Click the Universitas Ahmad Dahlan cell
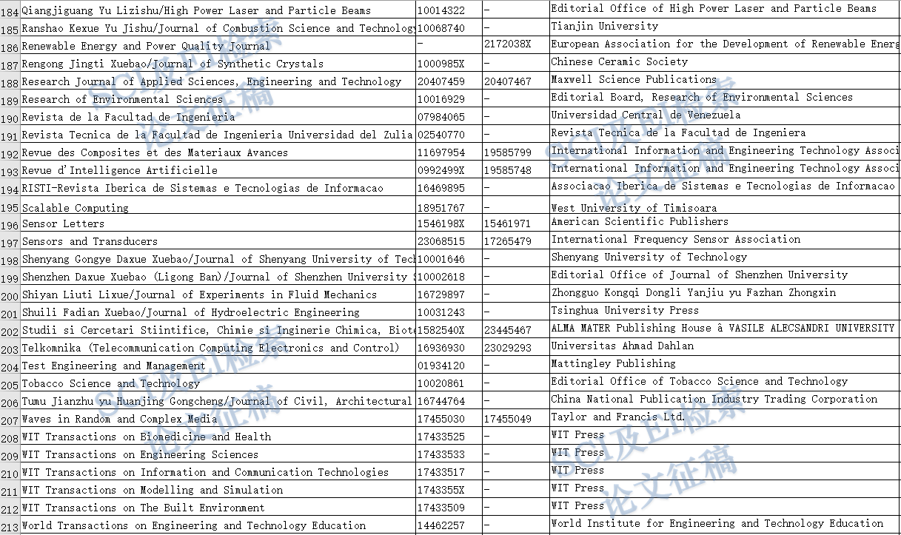 click(x=622, y=346)
